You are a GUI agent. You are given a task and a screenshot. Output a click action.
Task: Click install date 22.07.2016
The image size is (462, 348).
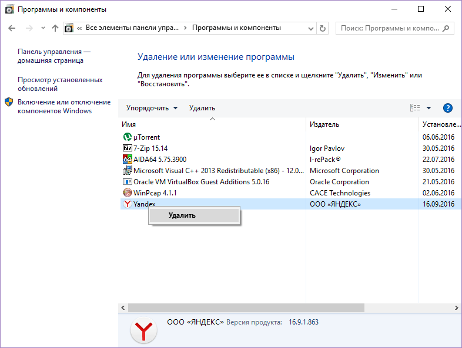tap(438, 160)
